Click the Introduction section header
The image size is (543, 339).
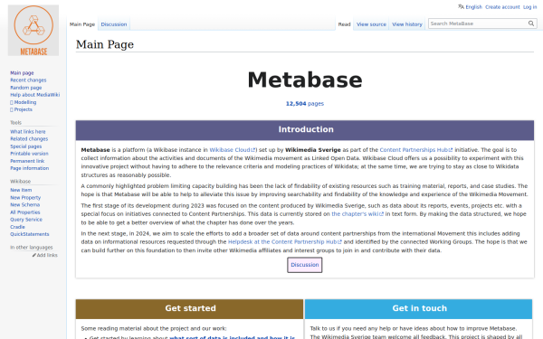click(x=305, y=129)
